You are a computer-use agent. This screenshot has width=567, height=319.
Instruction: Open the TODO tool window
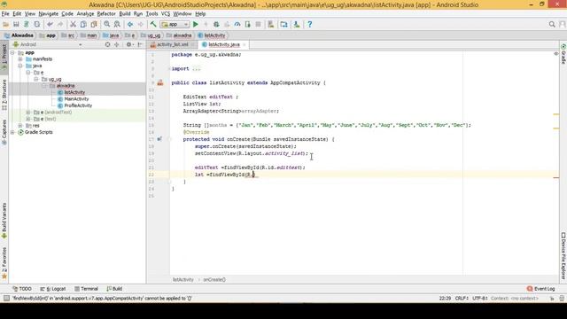click(22, 289)
